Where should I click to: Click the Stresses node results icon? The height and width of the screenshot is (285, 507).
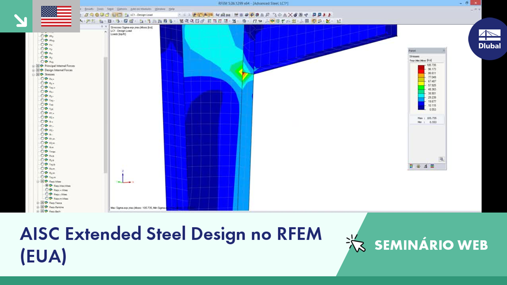(42, 74)
